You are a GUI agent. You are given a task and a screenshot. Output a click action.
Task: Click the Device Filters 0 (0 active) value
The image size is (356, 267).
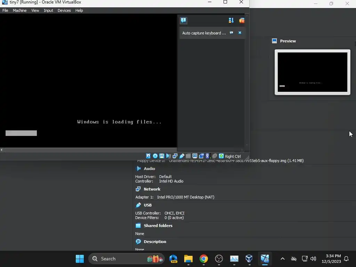tap(174, 218)
